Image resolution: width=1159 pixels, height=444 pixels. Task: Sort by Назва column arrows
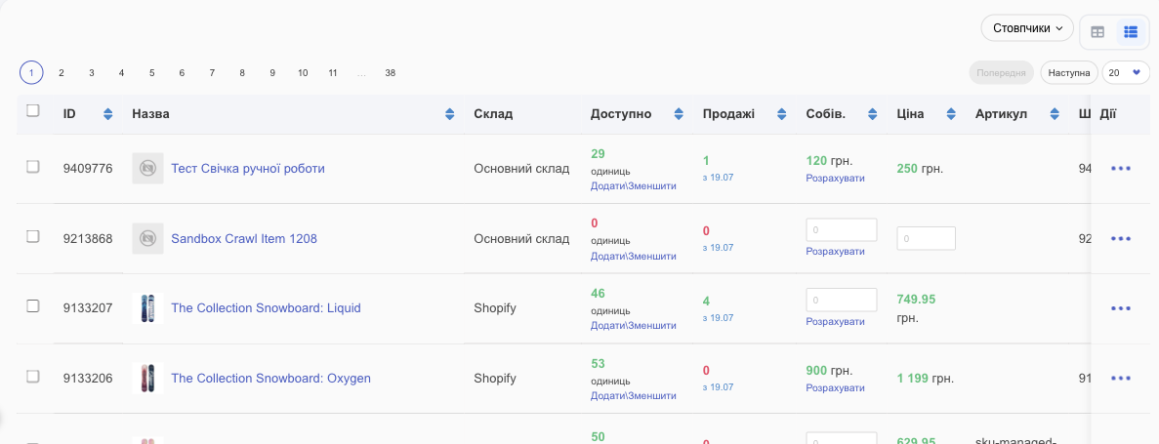point(449,114)
